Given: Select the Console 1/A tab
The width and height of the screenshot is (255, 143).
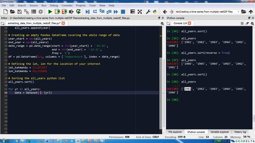Looking at the screenshot, I should pyautogui.click(x=180, y=23).
